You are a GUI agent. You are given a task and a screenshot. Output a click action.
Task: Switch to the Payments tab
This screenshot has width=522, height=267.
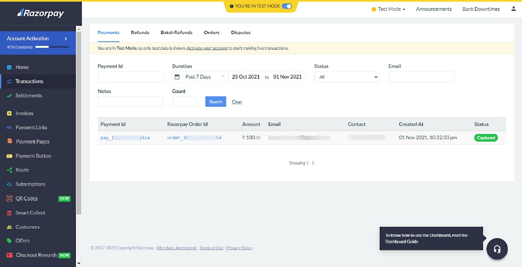coord(109,33)
